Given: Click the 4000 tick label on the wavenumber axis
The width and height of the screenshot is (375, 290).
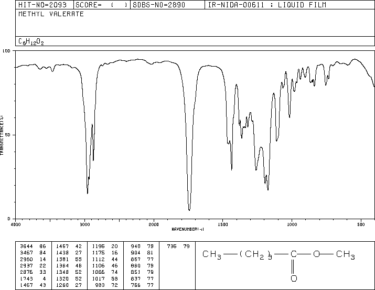Looking at the screenshot, I should pyautogui.click(x=16, y=224).
